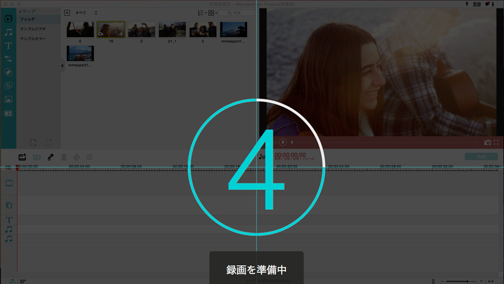The width and height of the screenshot is (504, 284).
Task: Select the second-row mmexport1 thumbnail
Action: pos(81,53)
